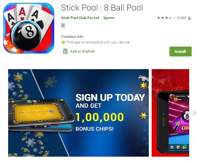Screen dimensions: 197x163
Task: Click the app title Stick Pool : 8 Ball Pool
Action: coord(102,8)
